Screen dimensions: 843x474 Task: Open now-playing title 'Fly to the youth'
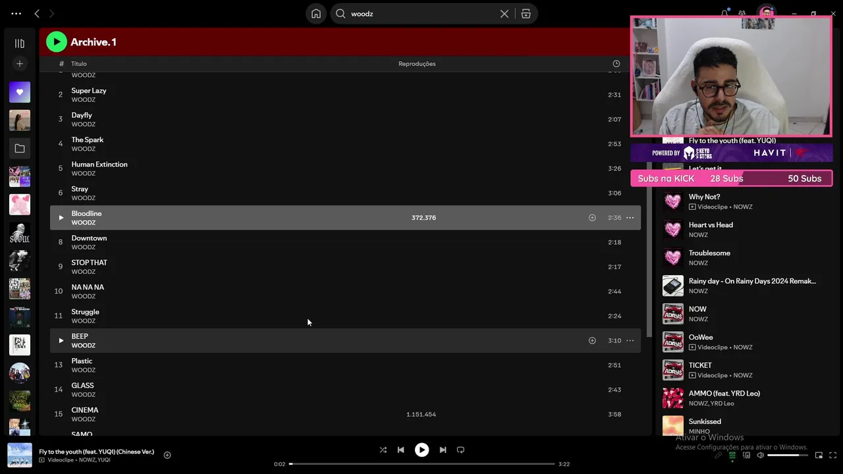pyautogui.click(x=97, y=452)
